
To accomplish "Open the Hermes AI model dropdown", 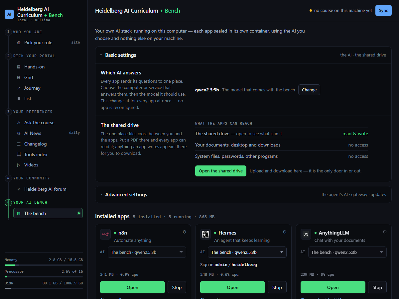I will pos(247,252).
